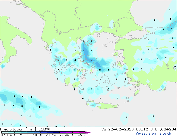The width and height of the screenshot is (177, 136).
Task: Click the 5–10 mm light blue legend swatch
Action: (30, 132)
